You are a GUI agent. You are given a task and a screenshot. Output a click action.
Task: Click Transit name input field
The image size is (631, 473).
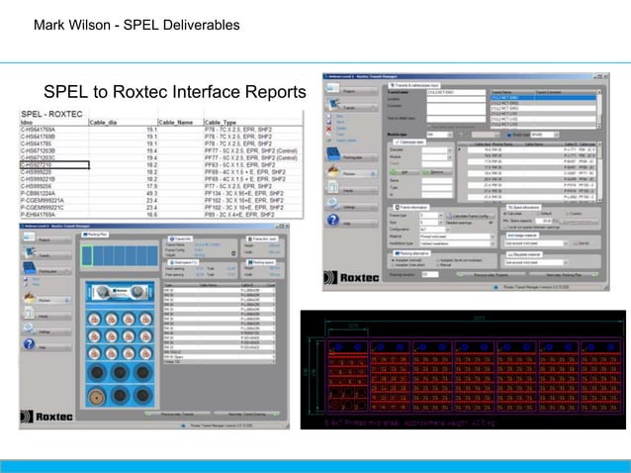456,92
